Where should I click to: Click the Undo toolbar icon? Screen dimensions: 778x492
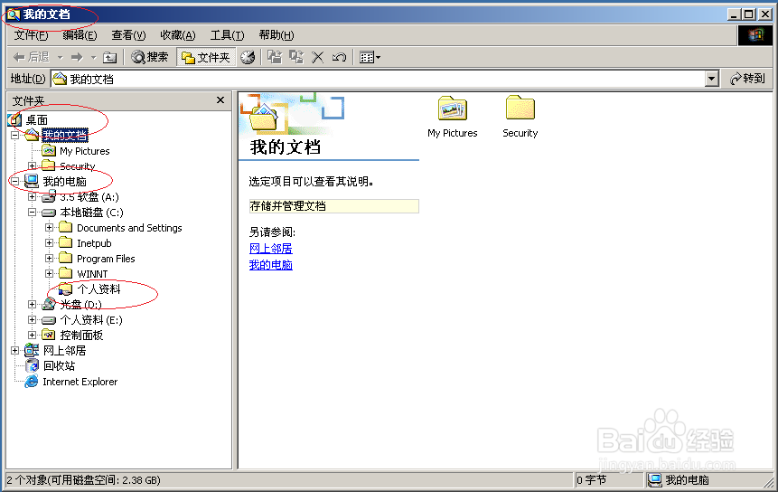coord(339,57)
